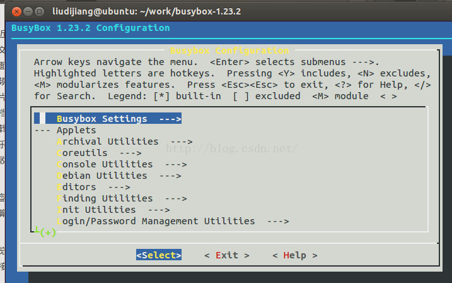Open Init Utilities submenu

pyautogui.click(x=113, y=210)
